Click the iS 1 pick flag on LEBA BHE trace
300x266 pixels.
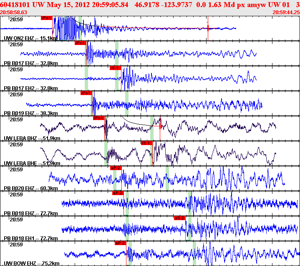click(x=147, y=143)
